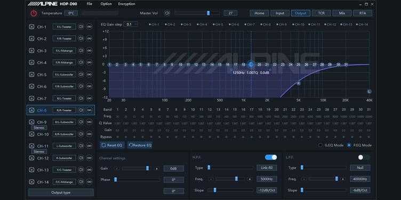The height and width of the screenshot is (200, 401).
Task: Open H.P.F. slope -12dB/Oct box
Action: (267, 190)
